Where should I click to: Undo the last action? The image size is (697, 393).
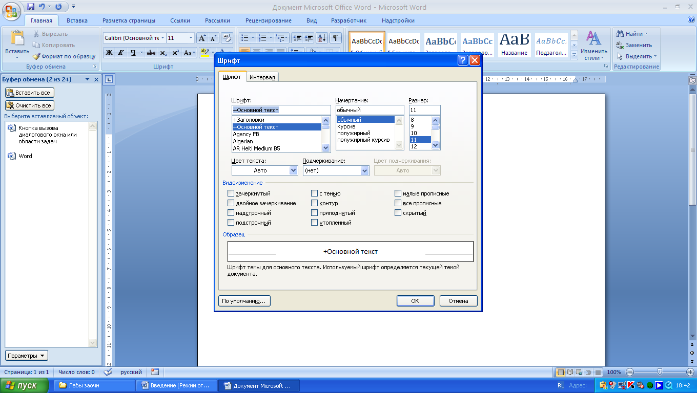[x=42, y=7]
